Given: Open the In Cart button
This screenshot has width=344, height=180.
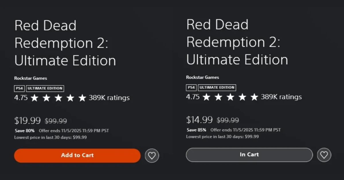Looking at the screenshot, I should [249, 155].
